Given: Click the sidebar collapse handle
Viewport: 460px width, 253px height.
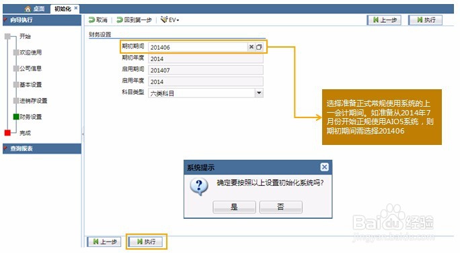Looking at the screenshot, I should click(x=83, y=134).
